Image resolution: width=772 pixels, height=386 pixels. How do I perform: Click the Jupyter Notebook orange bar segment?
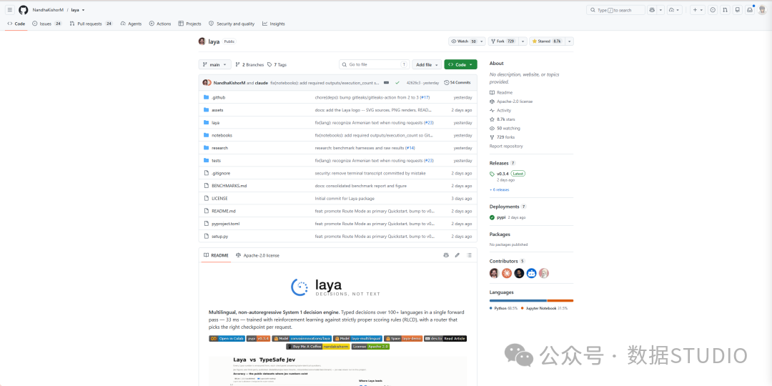(560, 300)
